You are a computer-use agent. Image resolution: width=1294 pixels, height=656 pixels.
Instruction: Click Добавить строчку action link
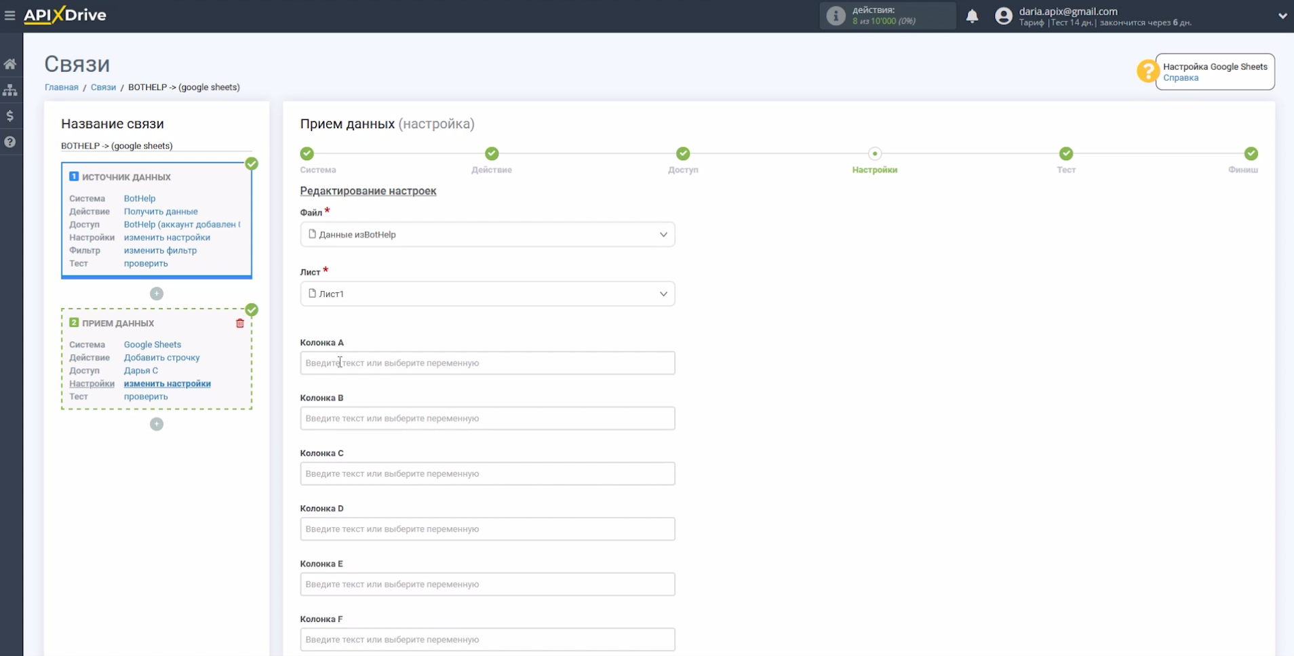pyautogui.click(x=161, y=358)
